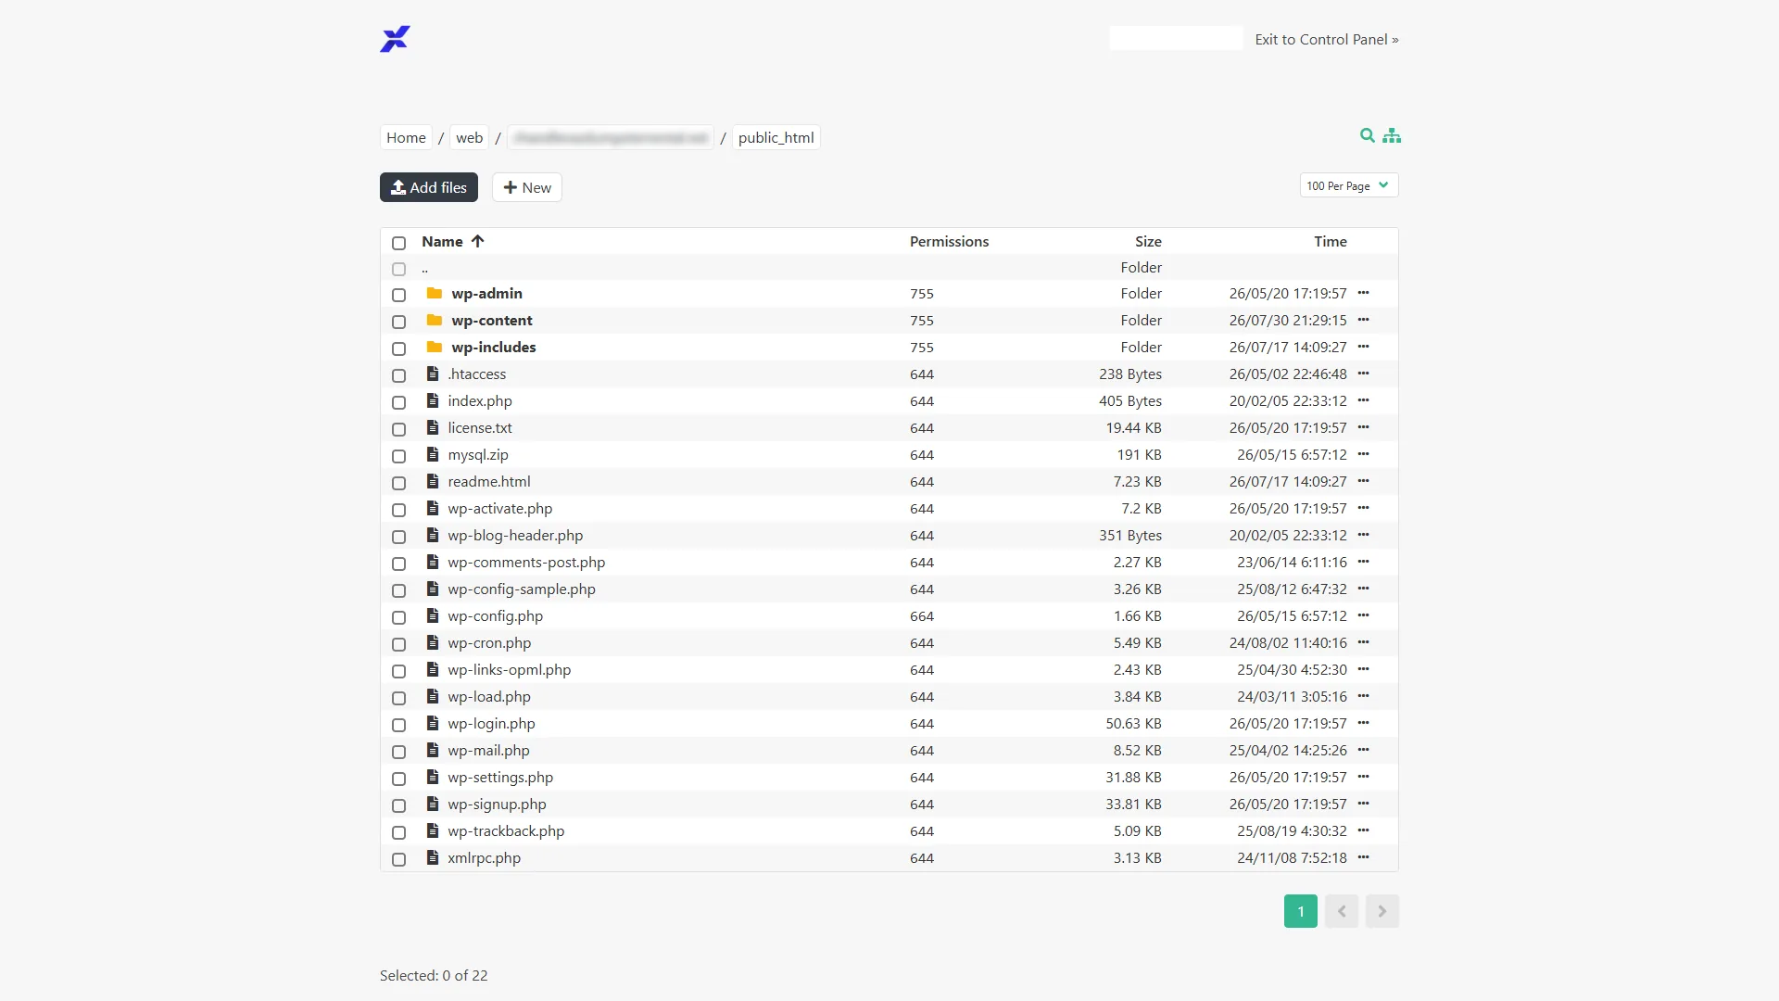
Task: Sort by the Size column header
Action: pos(1148,241)
